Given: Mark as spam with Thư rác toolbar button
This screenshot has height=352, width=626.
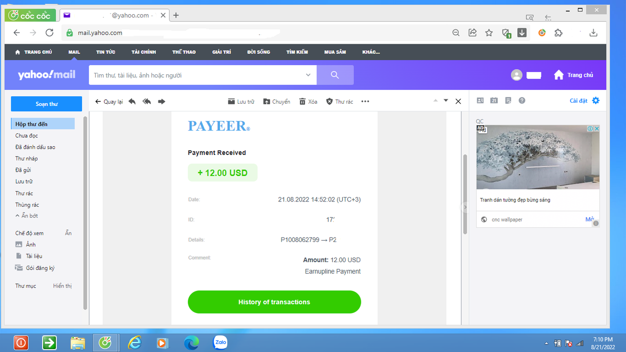Looking at the screenshot, I should pos(339,102).
